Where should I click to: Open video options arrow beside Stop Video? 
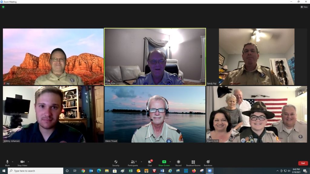pos(28,162)
